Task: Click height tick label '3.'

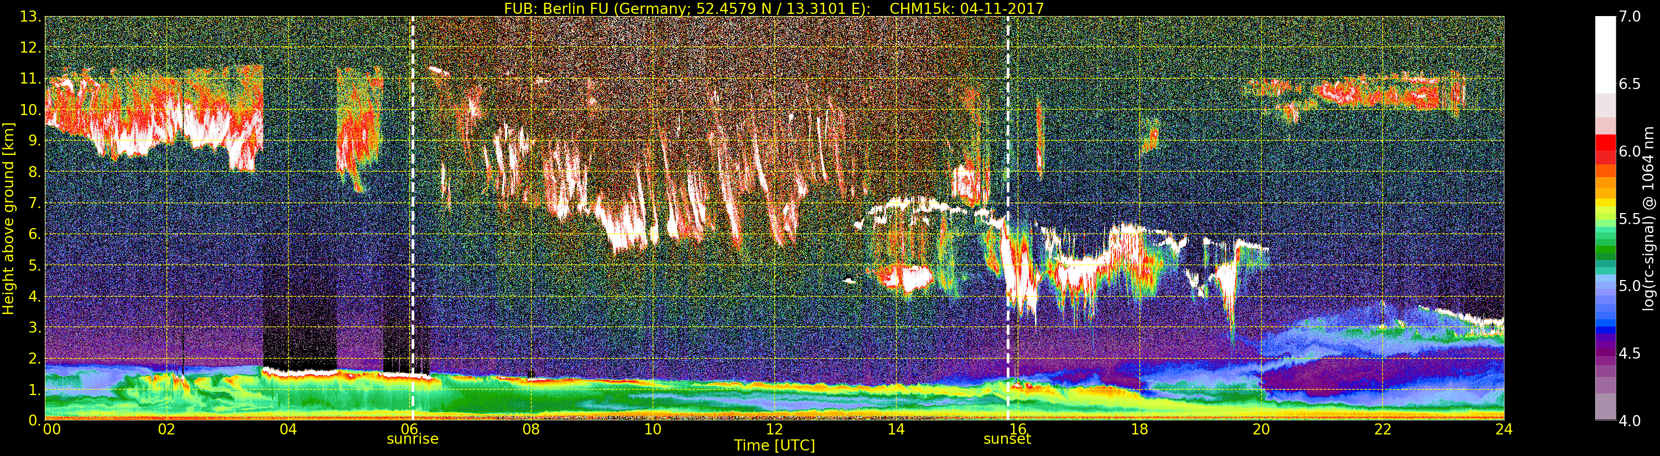Action: (x=34, y=327)
